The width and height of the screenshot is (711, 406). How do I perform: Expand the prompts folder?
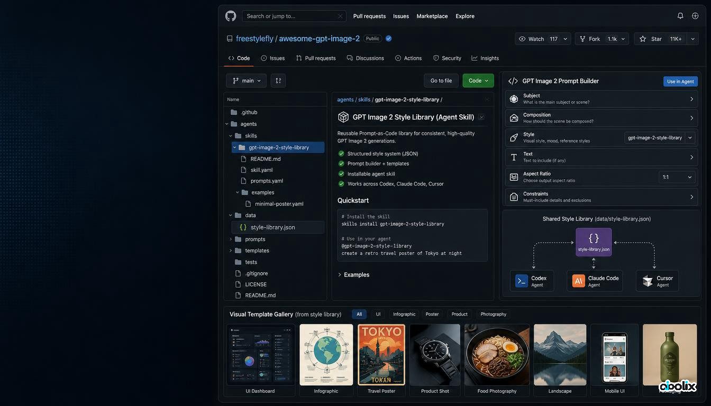coord(231,239)
